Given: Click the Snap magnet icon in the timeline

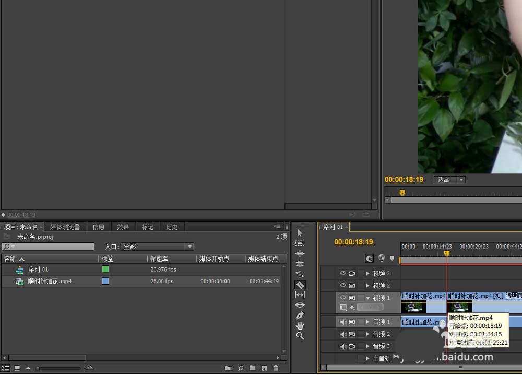Looking at the screenshot, I should point(370,258).
